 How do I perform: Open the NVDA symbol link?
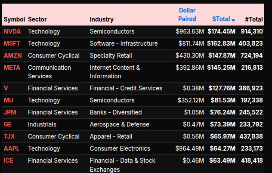pos(12,31)
